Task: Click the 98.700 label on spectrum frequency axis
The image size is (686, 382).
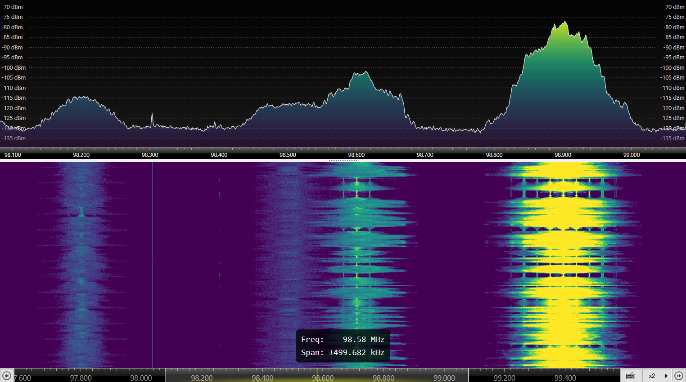Action: [x=425, y=155]
